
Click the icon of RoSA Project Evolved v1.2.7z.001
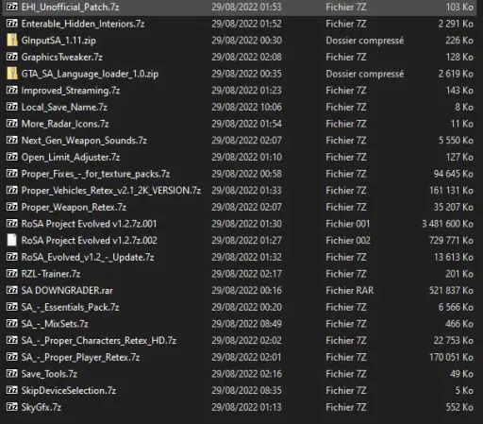pos(12,224)
